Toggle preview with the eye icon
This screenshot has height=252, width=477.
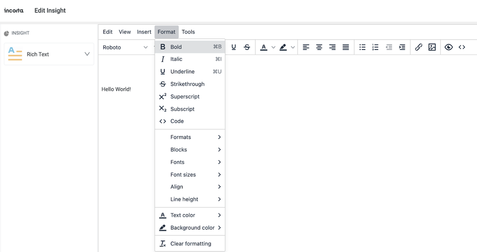pos(448,47)
